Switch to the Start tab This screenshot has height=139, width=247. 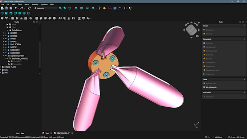47,133
